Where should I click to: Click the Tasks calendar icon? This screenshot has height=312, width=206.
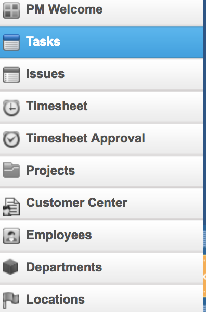pos(11,43)
